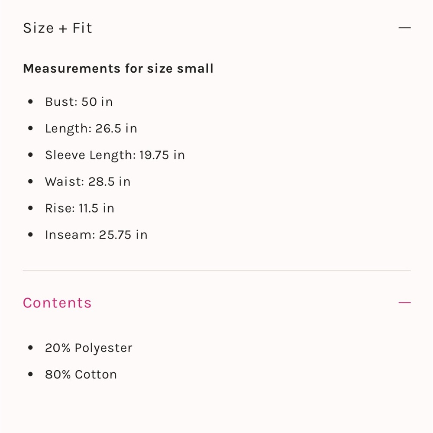Viewport: 433px width, 433px height.
Task: Click the divider line above Contents
Action: [216, 271]
